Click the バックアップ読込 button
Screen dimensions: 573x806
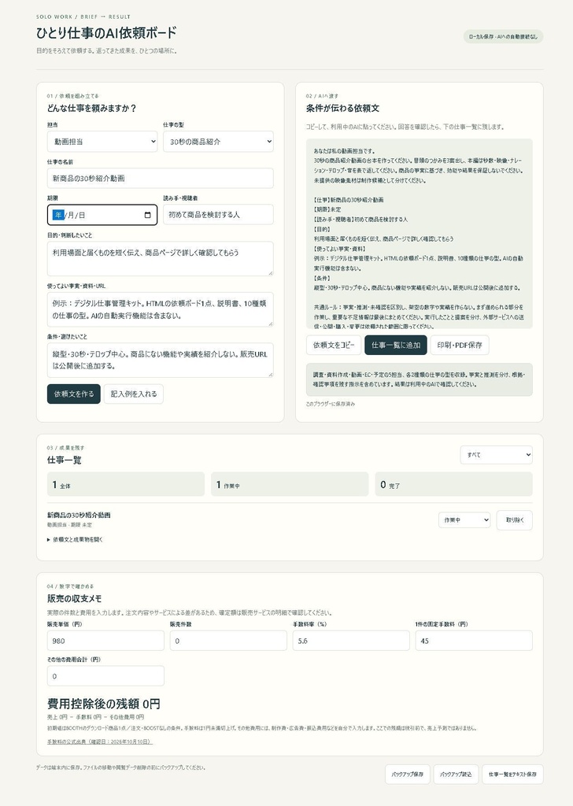click(456, 775)
